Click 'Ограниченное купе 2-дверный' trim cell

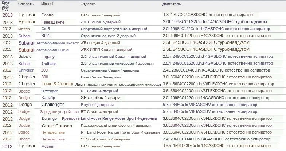pyautogui.click(x=108, y=36)
